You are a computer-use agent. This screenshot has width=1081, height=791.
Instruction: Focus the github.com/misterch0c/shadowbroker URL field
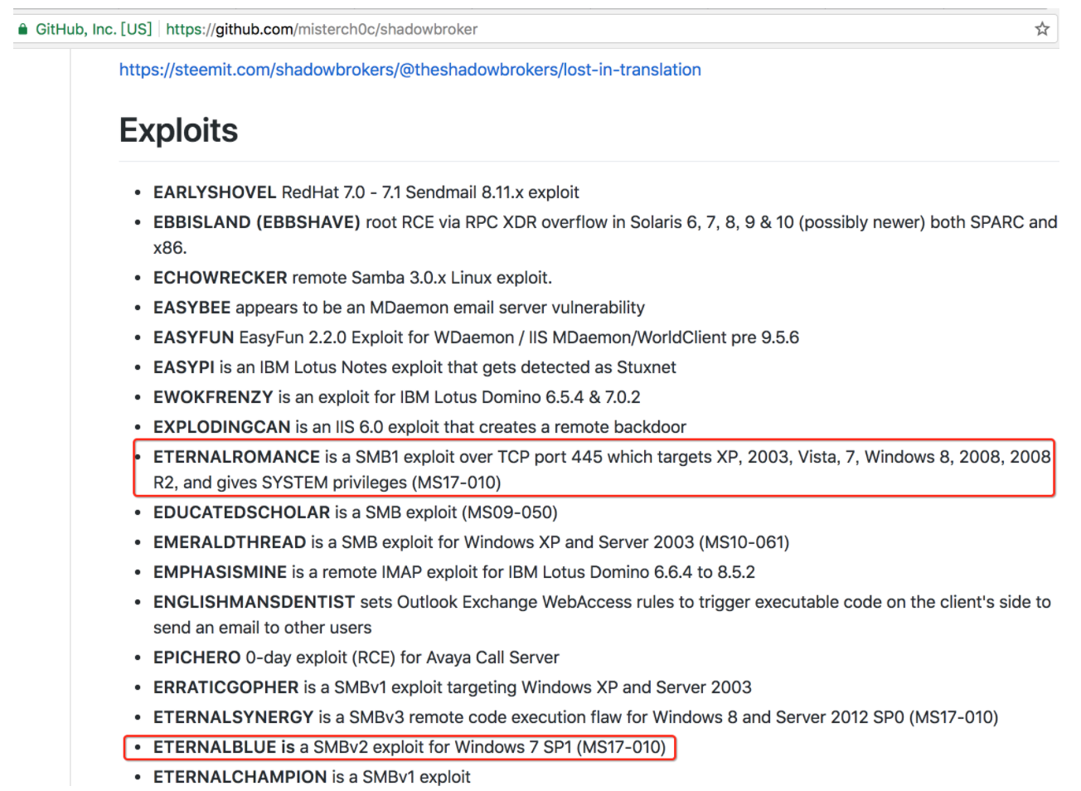click(x=322, y=29)
